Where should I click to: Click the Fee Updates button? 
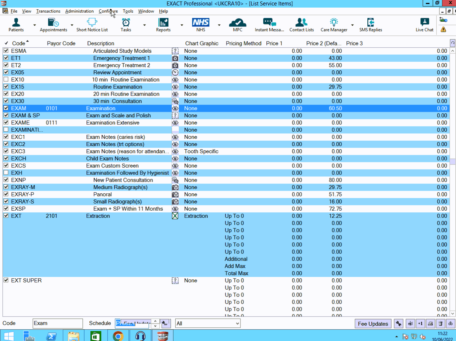pyautogui.click(x=373, y=323)
